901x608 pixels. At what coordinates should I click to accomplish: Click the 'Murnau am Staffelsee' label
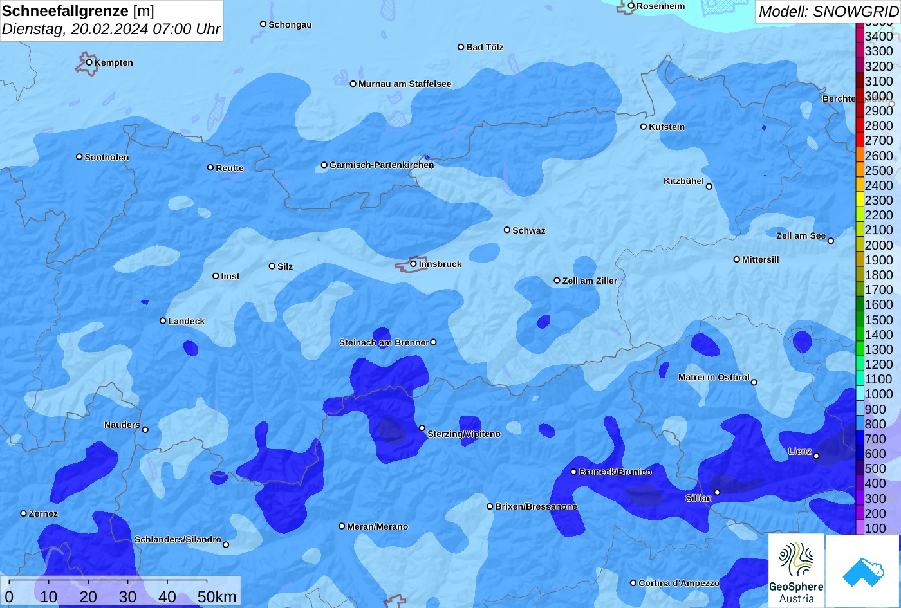coord(405,84)
